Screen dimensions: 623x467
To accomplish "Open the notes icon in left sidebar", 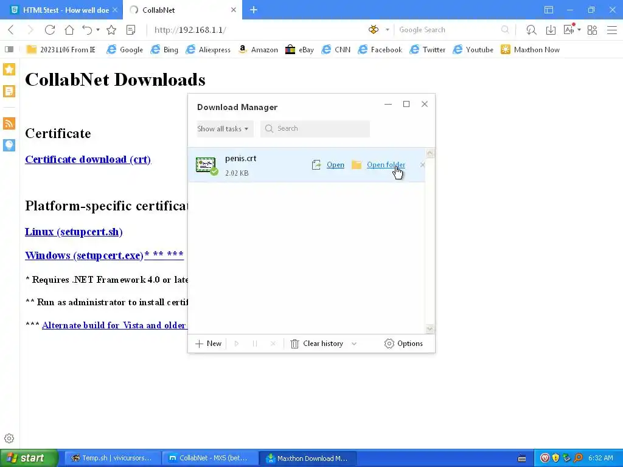I will coord(9,91).
